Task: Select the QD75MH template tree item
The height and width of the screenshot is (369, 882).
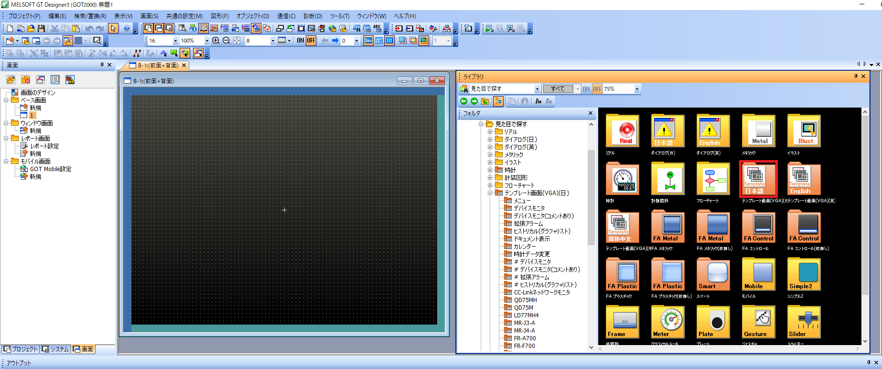Action: [526, 300]
